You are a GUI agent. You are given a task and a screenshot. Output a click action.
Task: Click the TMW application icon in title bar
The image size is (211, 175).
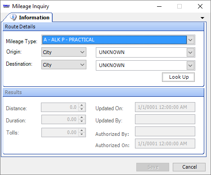click(x=6, y=6)
